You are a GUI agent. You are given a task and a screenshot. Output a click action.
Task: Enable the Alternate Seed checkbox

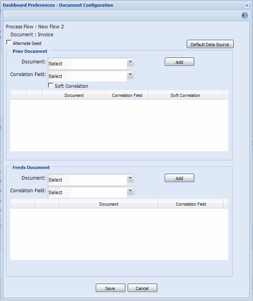[9, 42]
